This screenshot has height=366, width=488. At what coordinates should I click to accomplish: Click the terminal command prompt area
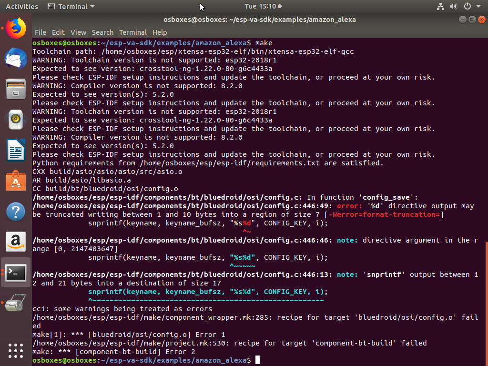(x=257, y=360)
